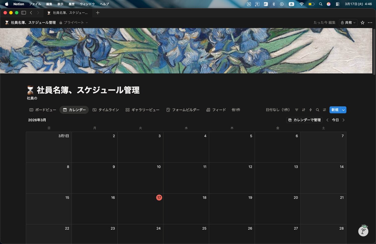376x244 pixels.
Task: Switch to タイムライン tab
Action: [106, 110]
